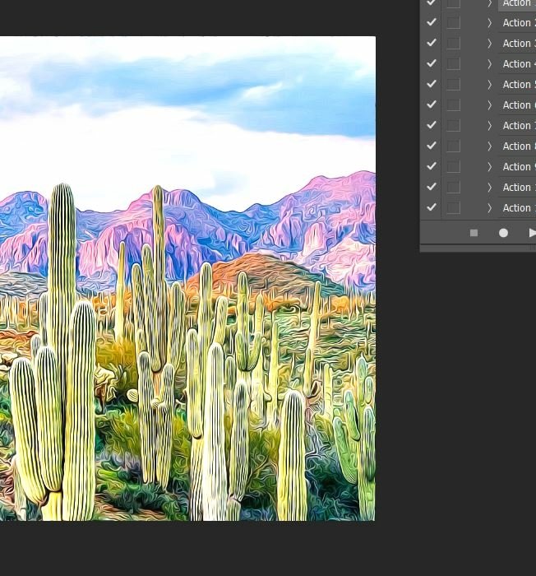Expand Action 7 using its arrow
The image size is (536, 576).
[x=490, y=125]
